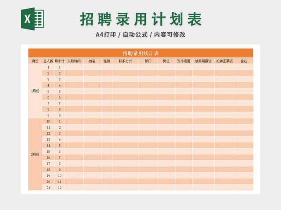The image size is (281, 210).
Task: Select the orange banner 招聘录用统计表
Action: (x=140, y=53)
